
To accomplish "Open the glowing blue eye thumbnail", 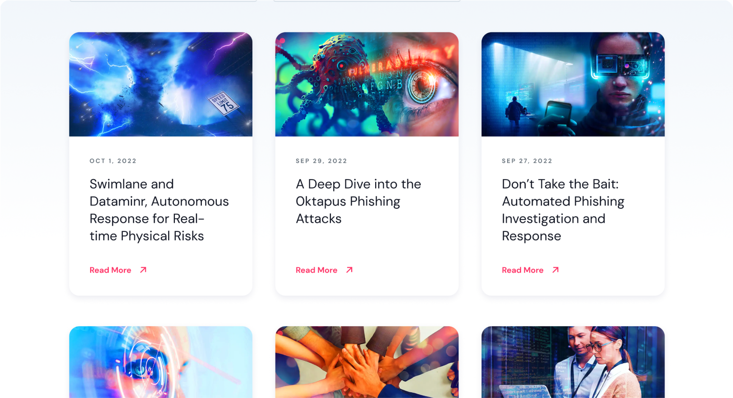I will pos(161,362).
